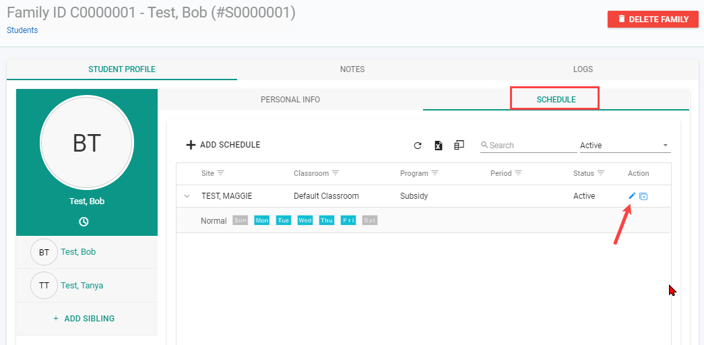
Task: Open the column chooser icon
Action: (x=459, y=145)
